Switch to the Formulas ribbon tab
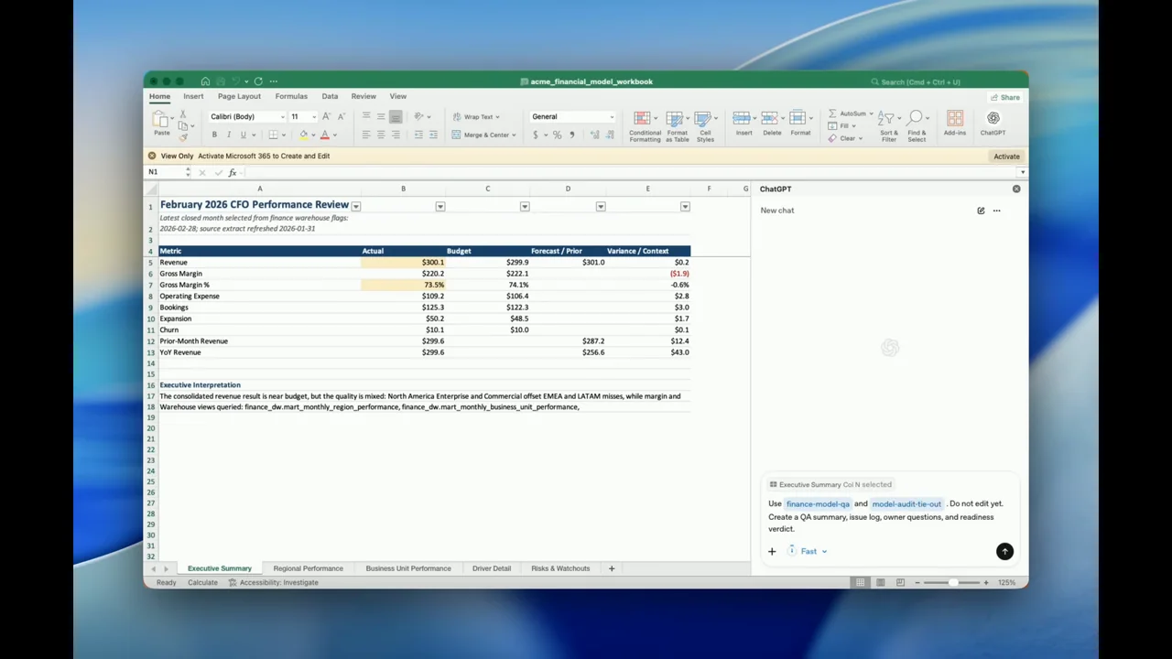 291,96
